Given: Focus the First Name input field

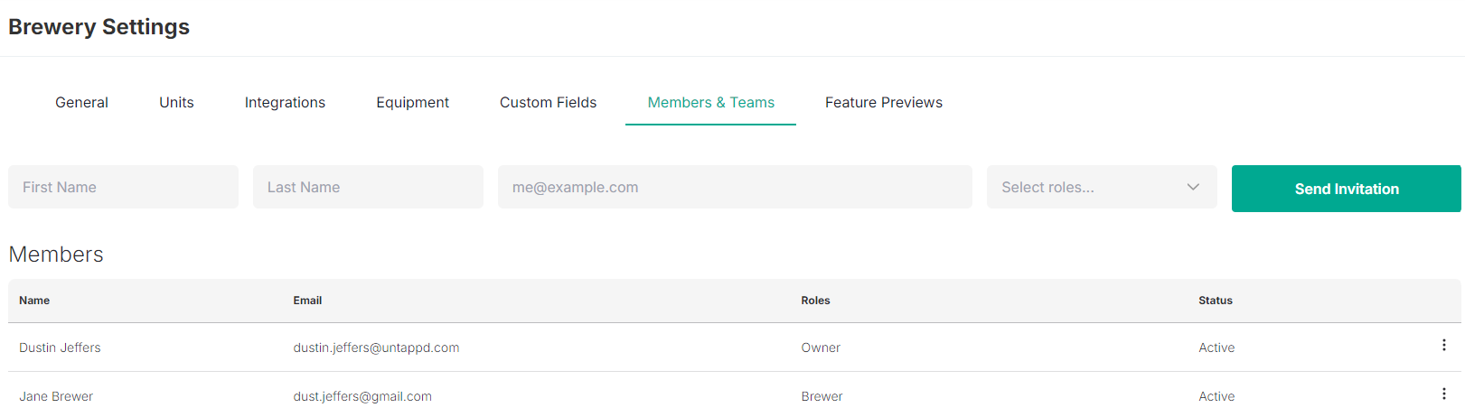Looking at the screenshot, I should pyautogui.click(x=123, y=187).
